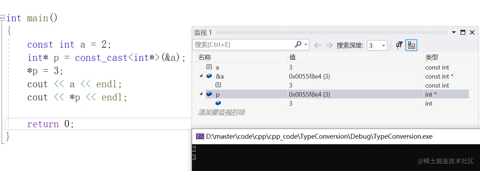
Task: Click the blue cube icon of p
Action: pos(209,94)
